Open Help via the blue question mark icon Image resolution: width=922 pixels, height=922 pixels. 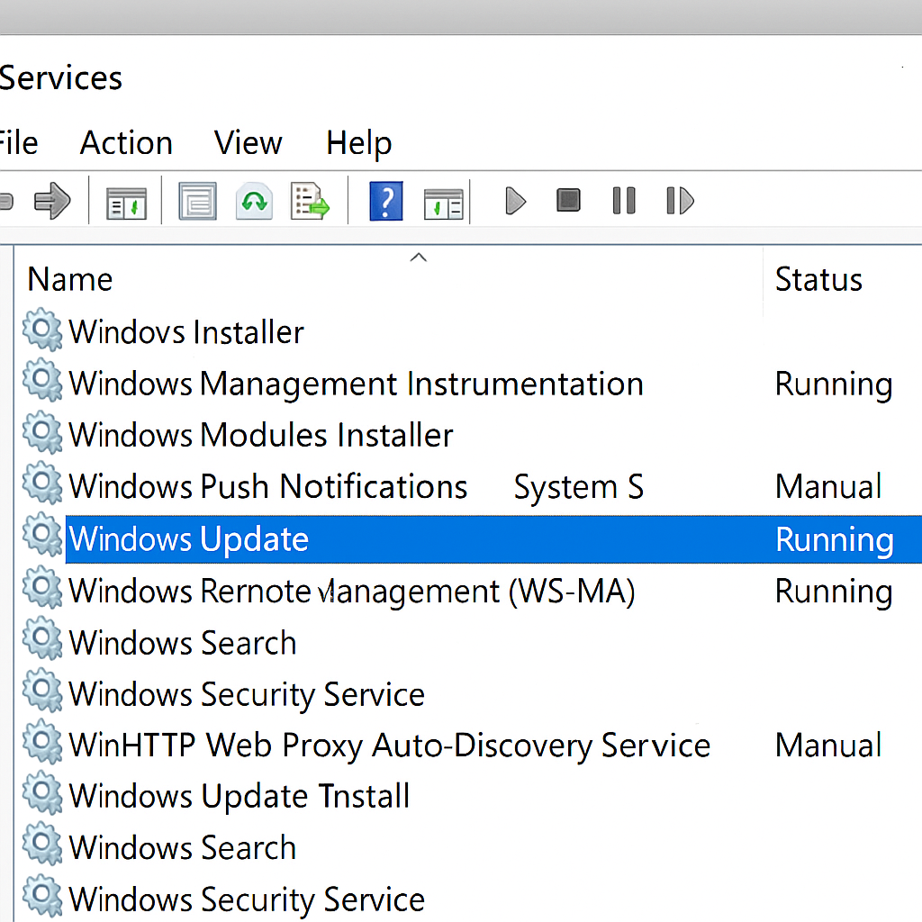386,201
